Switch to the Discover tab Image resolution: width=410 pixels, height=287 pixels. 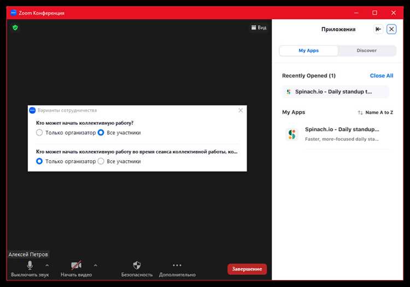click(x=367, y=50)
